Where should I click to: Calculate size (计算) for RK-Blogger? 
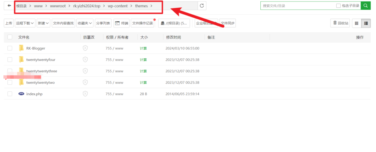click(144, 48)
